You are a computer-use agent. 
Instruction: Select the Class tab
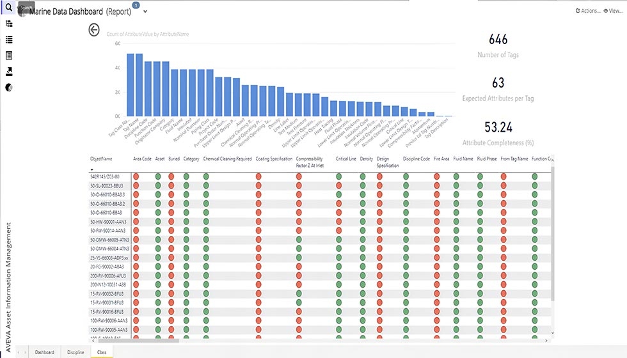click(102, 352)
